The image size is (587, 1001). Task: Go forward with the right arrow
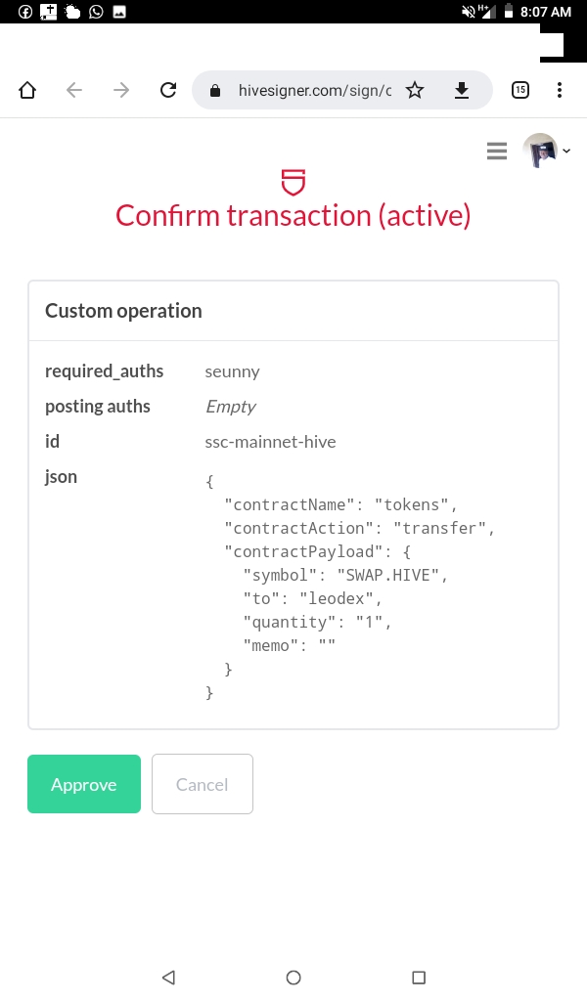[120, 90]
